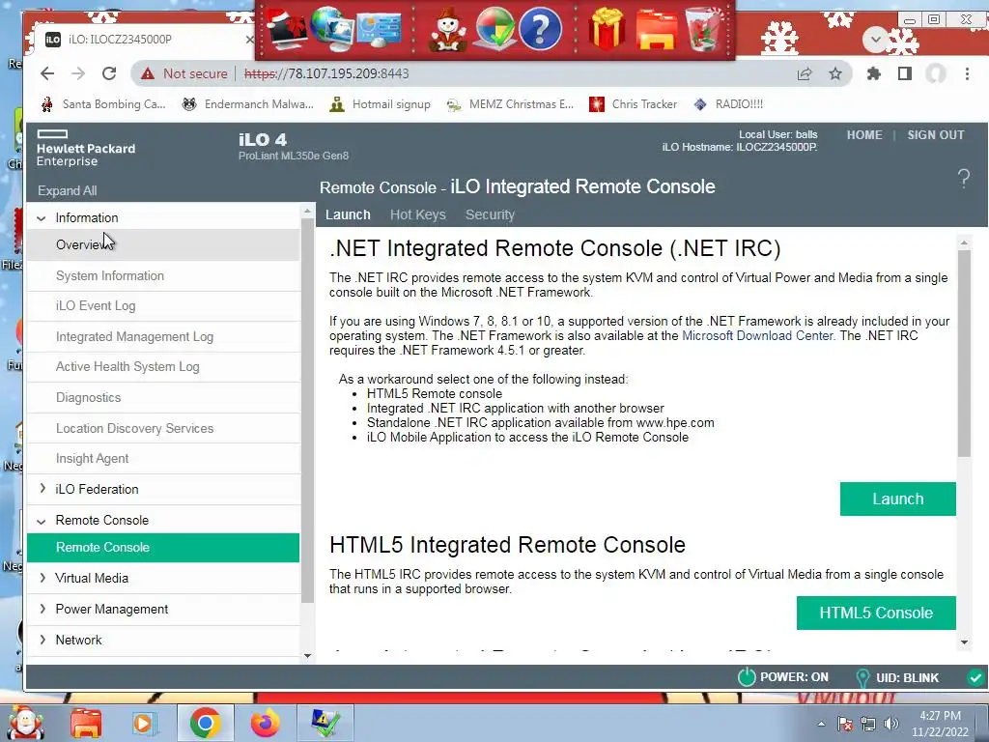Open the Microsoft Download Center link
This screenshot has height=742, width=989.
(757, 335)
